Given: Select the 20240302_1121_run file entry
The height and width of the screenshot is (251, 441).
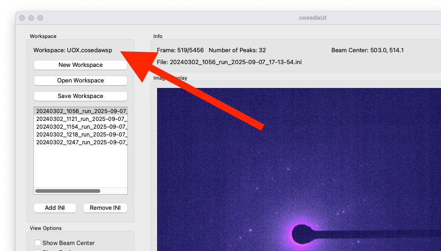Looking at the screenshot, I should tap(81, 119).
